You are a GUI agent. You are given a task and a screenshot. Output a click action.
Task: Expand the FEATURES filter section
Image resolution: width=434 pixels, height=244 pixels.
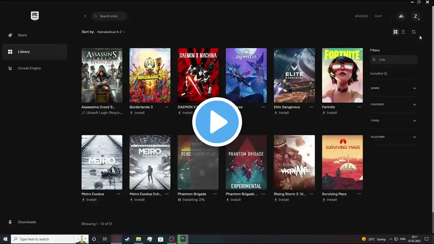click(x=394, y=104)
